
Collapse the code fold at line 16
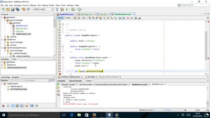click(63, 46)
